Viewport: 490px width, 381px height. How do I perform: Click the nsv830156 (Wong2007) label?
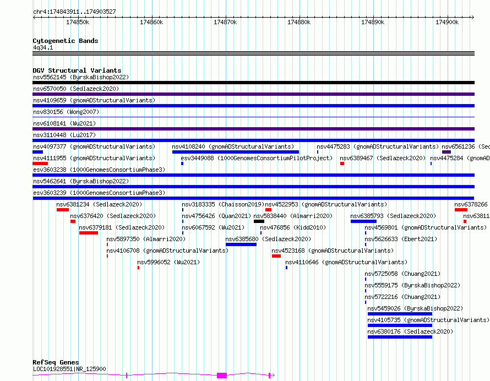(66, 112)
